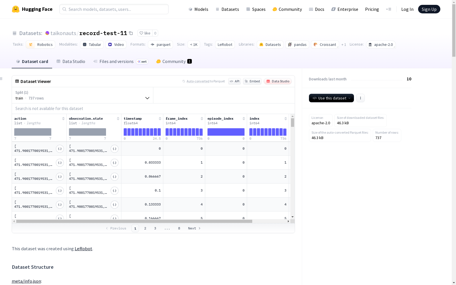This screenshot has width=456, height=285.
Task: Open the page outline sidebar icon
Action: [x=1, y=79]
